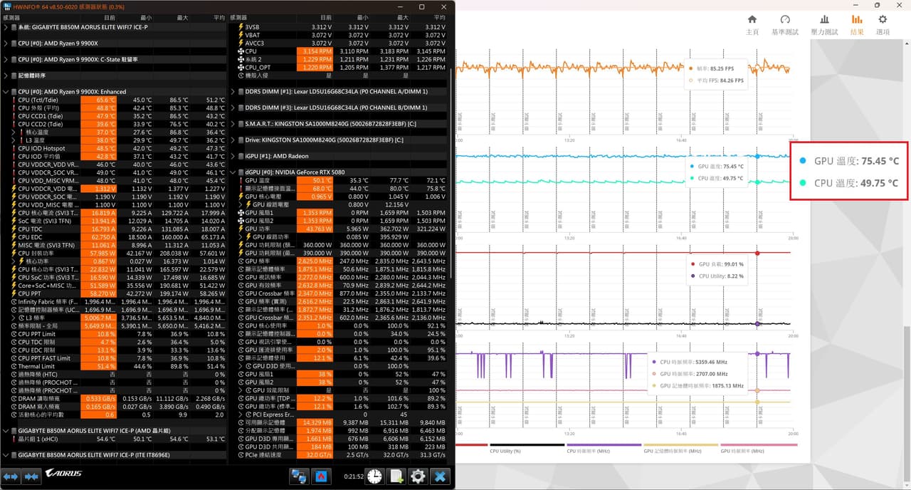Expand the L3 溫度 sub-row
911x490 pixels.
click(x=14, y=140)
